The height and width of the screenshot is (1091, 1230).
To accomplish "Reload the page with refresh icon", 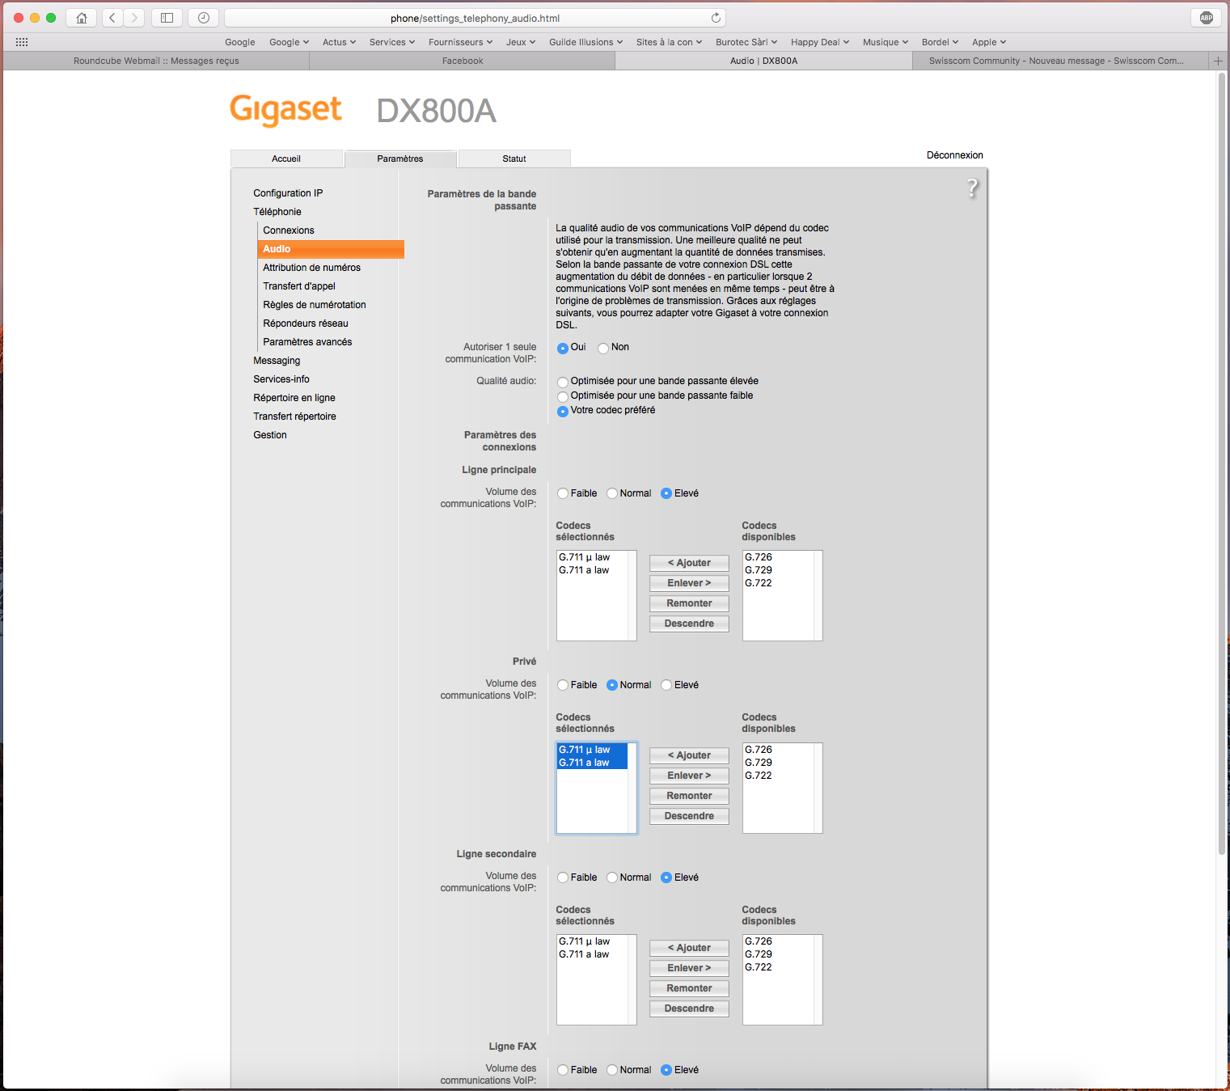I will 716,18.
